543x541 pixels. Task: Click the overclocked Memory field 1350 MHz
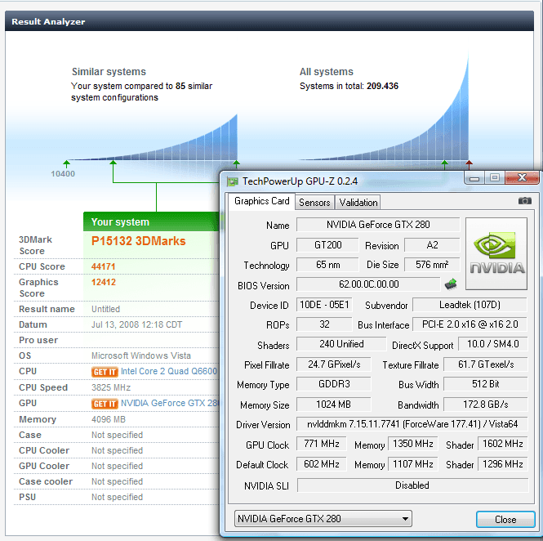pyautogui.click(x=413, y=444)
